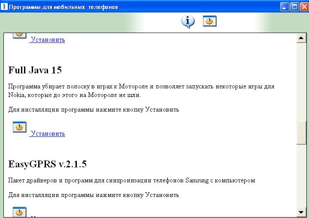This screenshot has height=218, width=309.
Task: Click the vertical scrollbar thumb
Action: click(301, 133)
